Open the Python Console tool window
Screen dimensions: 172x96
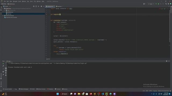pos(41,89)
